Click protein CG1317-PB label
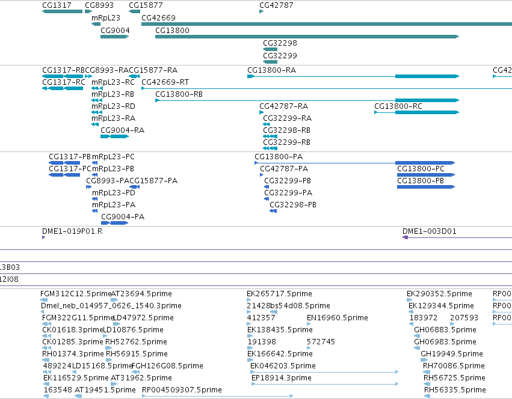The height and width of the screenshot is (399, 512). [70, 157]
